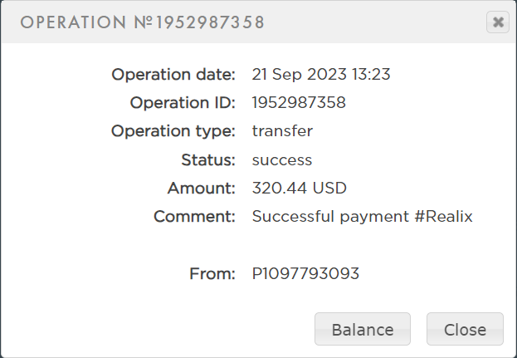Select the Operation ID value 1952987358
Screen dimensions: 517x358
tap(299, 103)
